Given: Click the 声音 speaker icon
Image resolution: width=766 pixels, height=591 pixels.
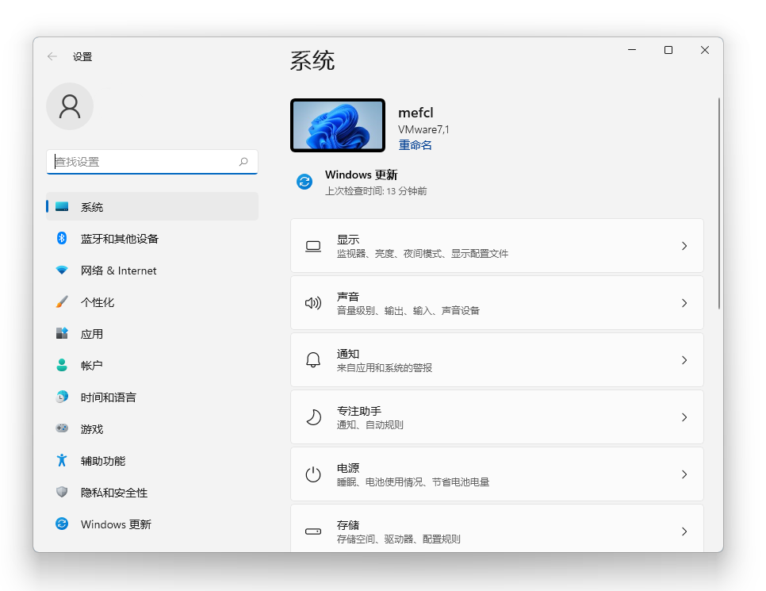Looking at the screenshot, I should pos(313,303).
